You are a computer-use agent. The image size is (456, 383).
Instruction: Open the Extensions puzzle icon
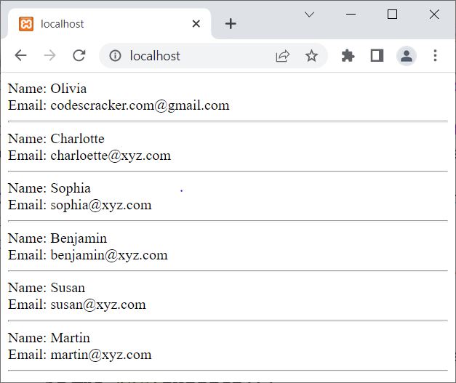coord(348,55)
